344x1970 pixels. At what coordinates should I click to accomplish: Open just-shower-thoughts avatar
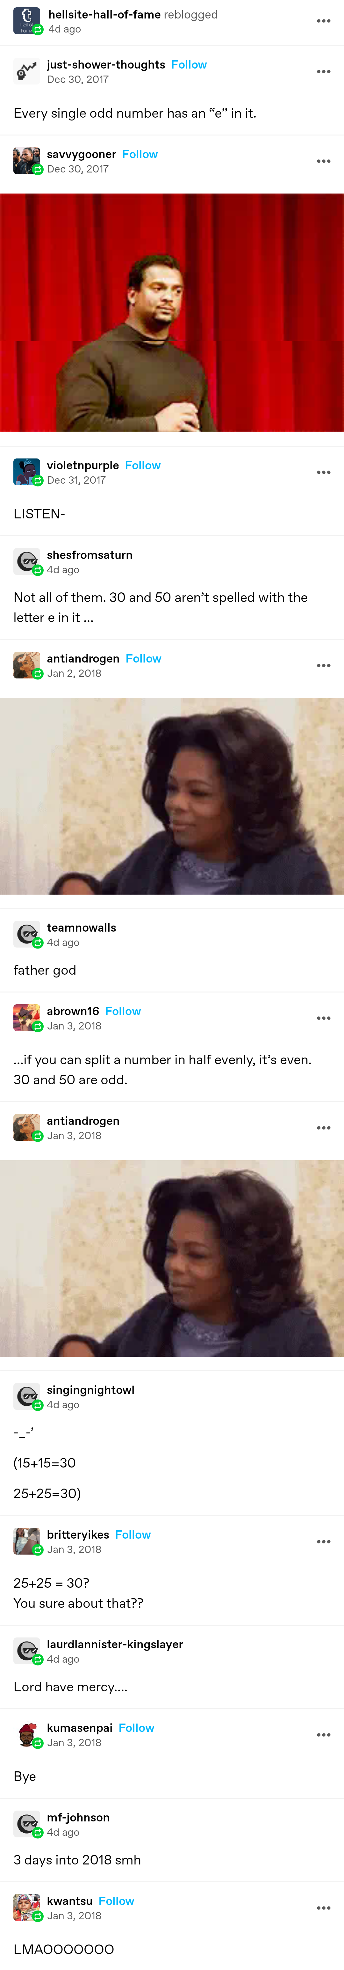point(27,72)
